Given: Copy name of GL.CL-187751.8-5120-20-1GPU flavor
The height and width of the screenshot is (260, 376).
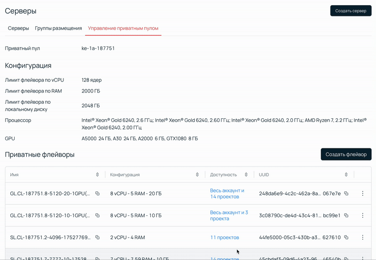Looking at the screenshot, I should click(x=97, y=193).
